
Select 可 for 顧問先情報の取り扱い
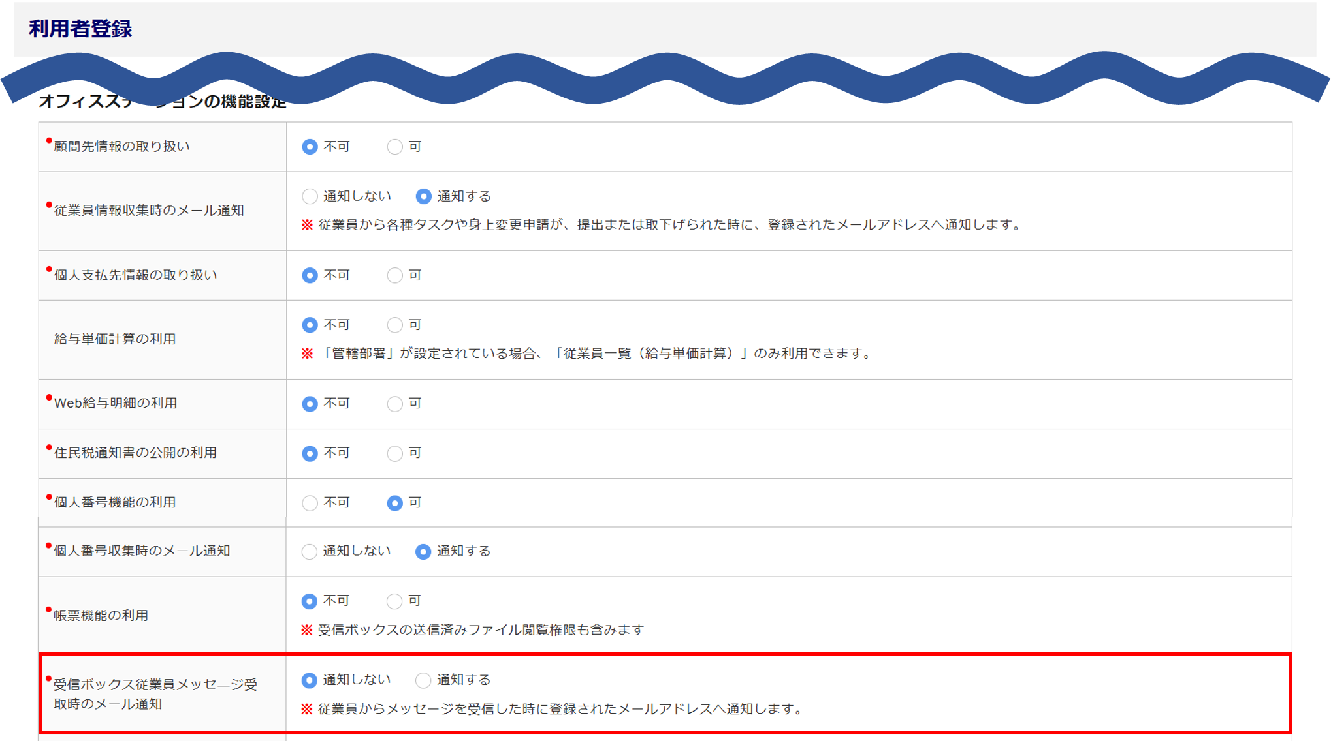coord(394,147)
